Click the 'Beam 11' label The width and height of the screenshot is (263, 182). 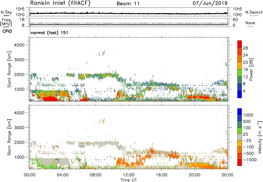128,4
